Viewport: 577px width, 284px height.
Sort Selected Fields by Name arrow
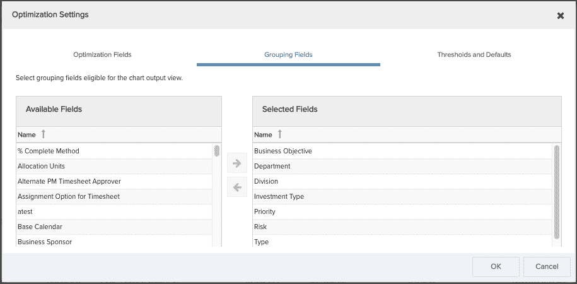279,134
